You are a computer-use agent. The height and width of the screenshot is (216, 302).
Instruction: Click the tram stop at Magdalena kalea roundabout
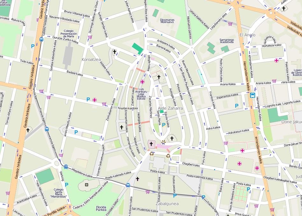[66, 167]
